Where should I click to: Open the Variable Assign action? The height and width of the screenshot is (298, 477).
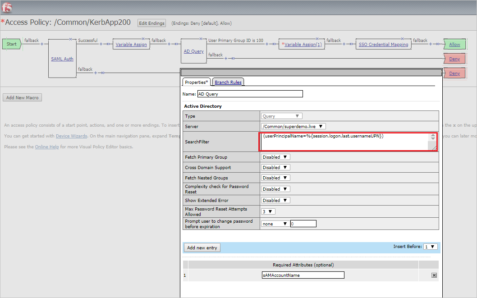coord(131,44)
